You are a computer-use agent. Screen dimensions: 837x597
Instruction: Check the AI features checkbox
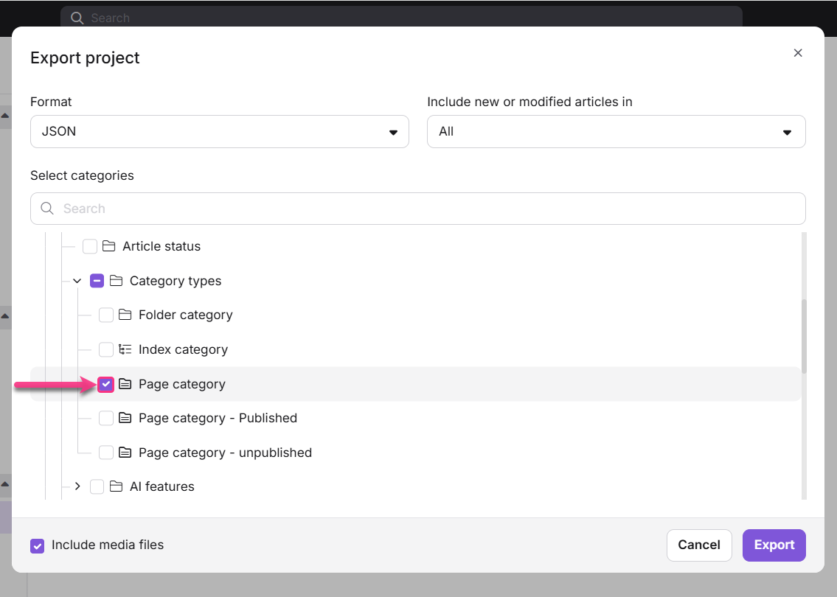[x=97, y=486]
